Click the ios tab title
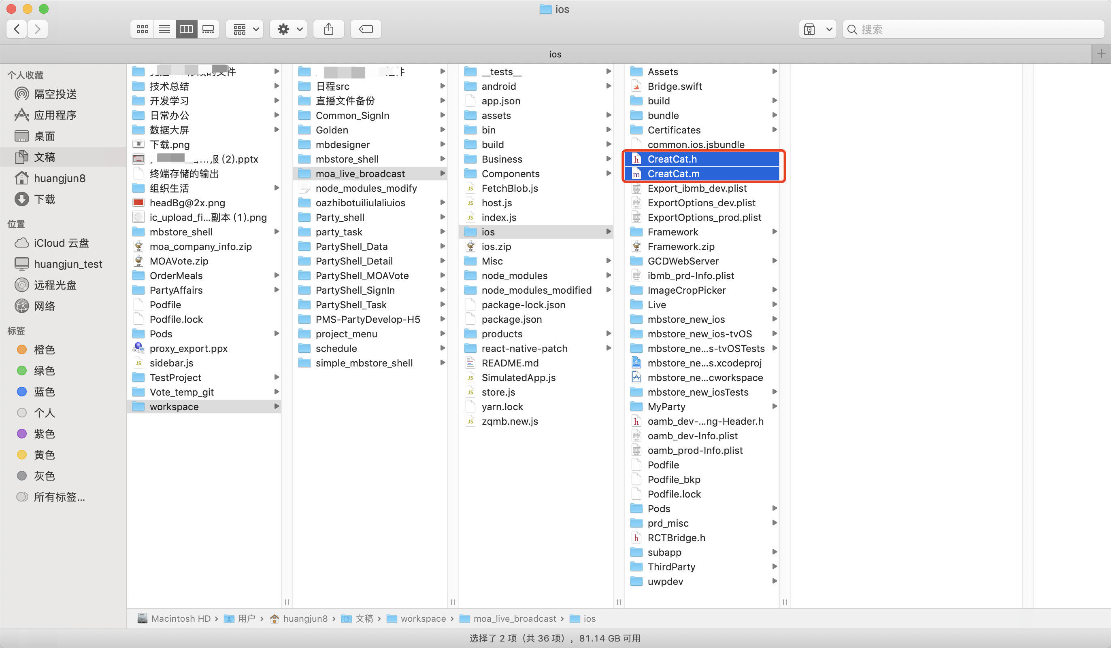 (555, 54)
